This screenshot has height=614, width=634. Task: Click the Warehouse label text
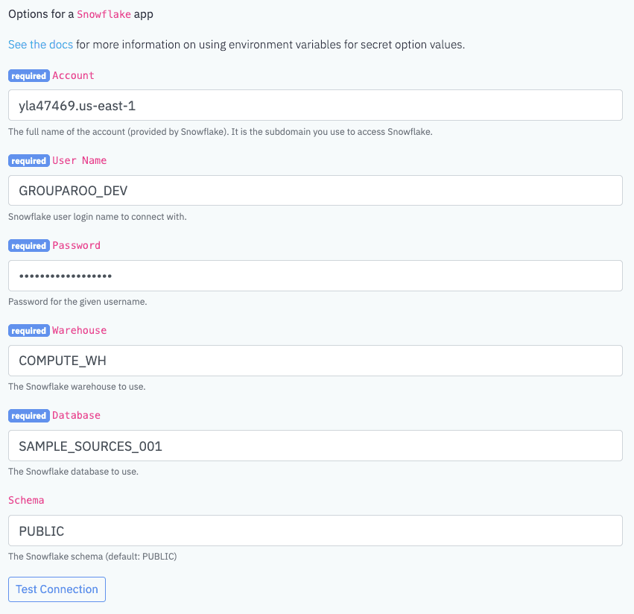[x=79, y=330]
